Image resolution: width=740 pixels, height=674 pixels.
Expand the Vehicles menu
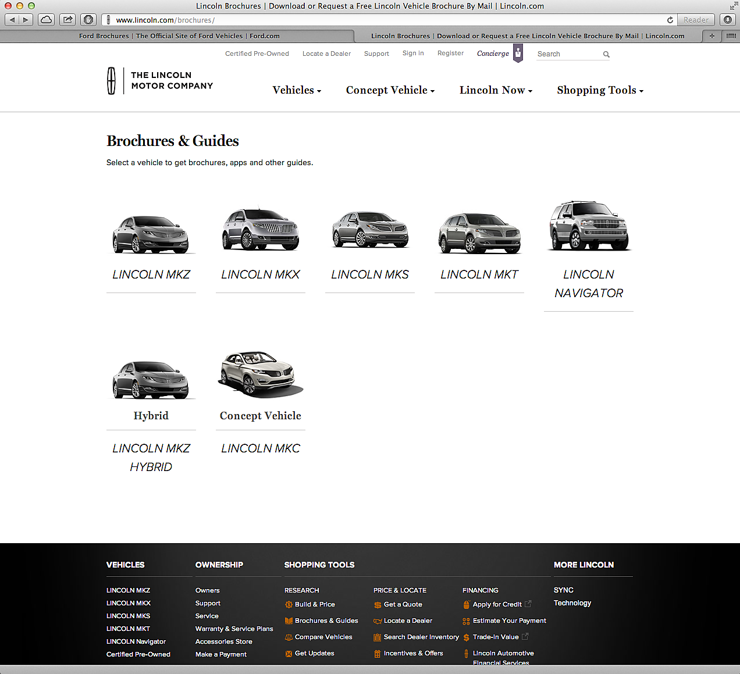click(x=297, y=90)
